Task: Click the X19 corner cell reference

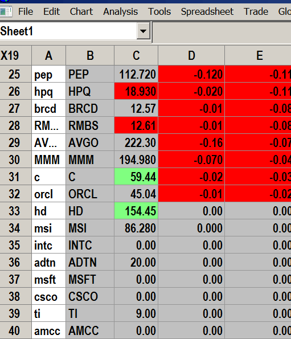Action: (15, 56)
